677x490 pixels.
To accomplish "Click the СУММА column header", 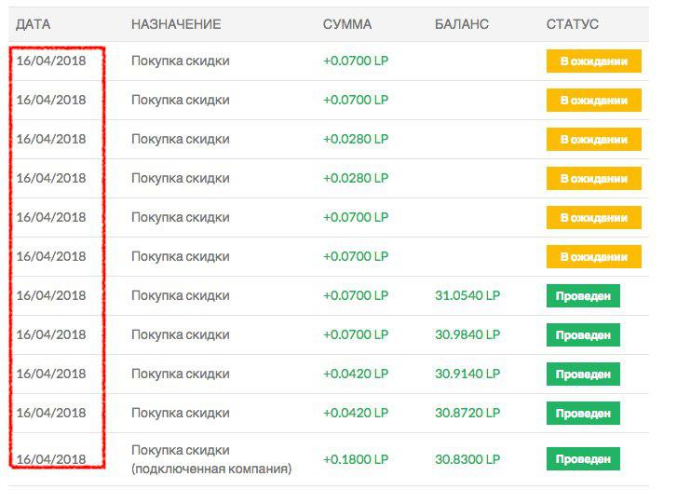I will [346, 23].
